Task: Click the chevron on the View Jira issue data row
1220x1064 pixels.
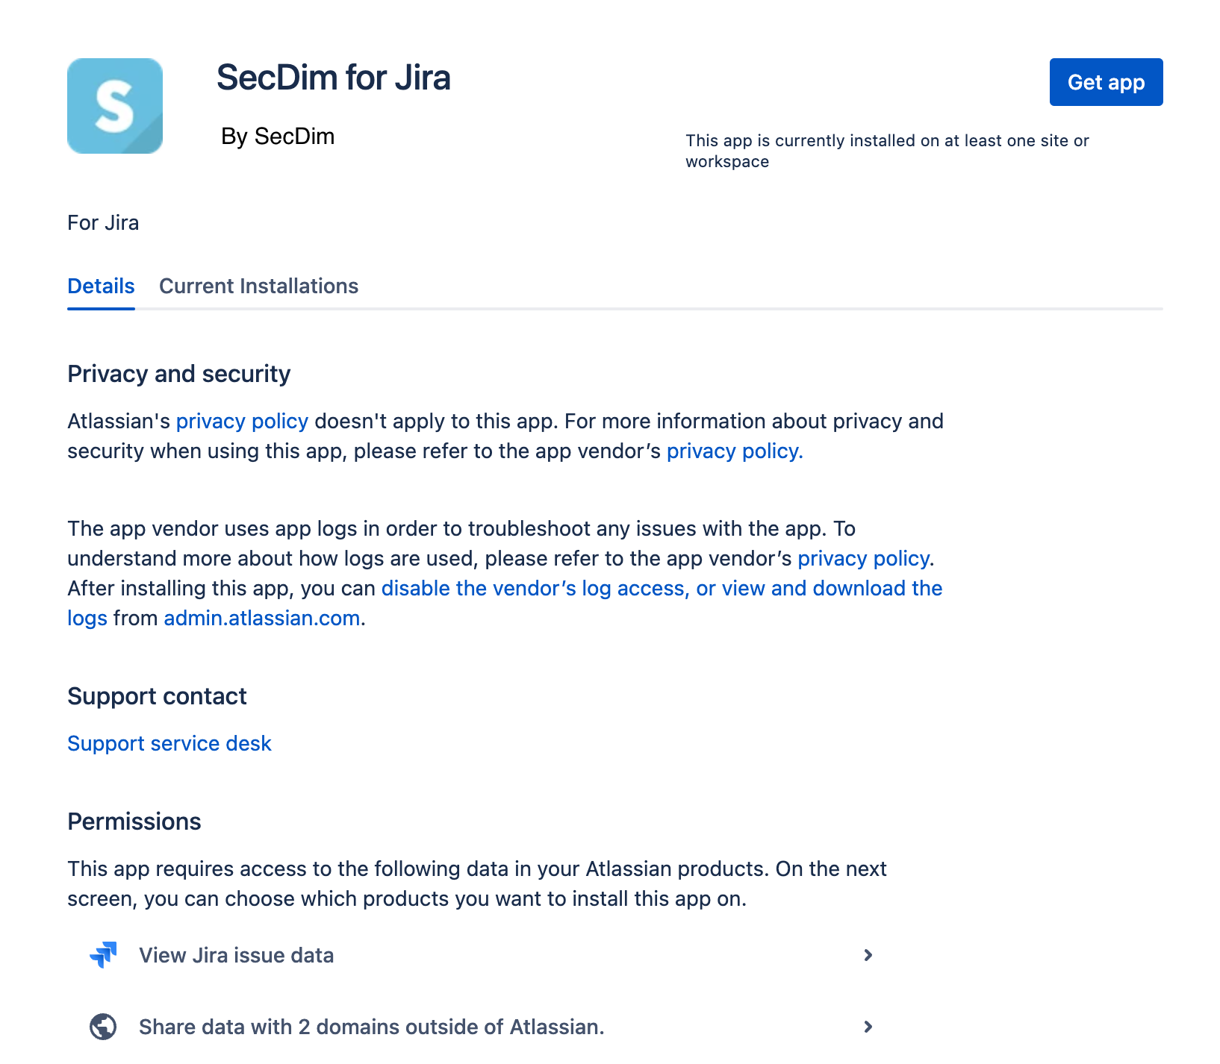Action: (x=868, y=955)
